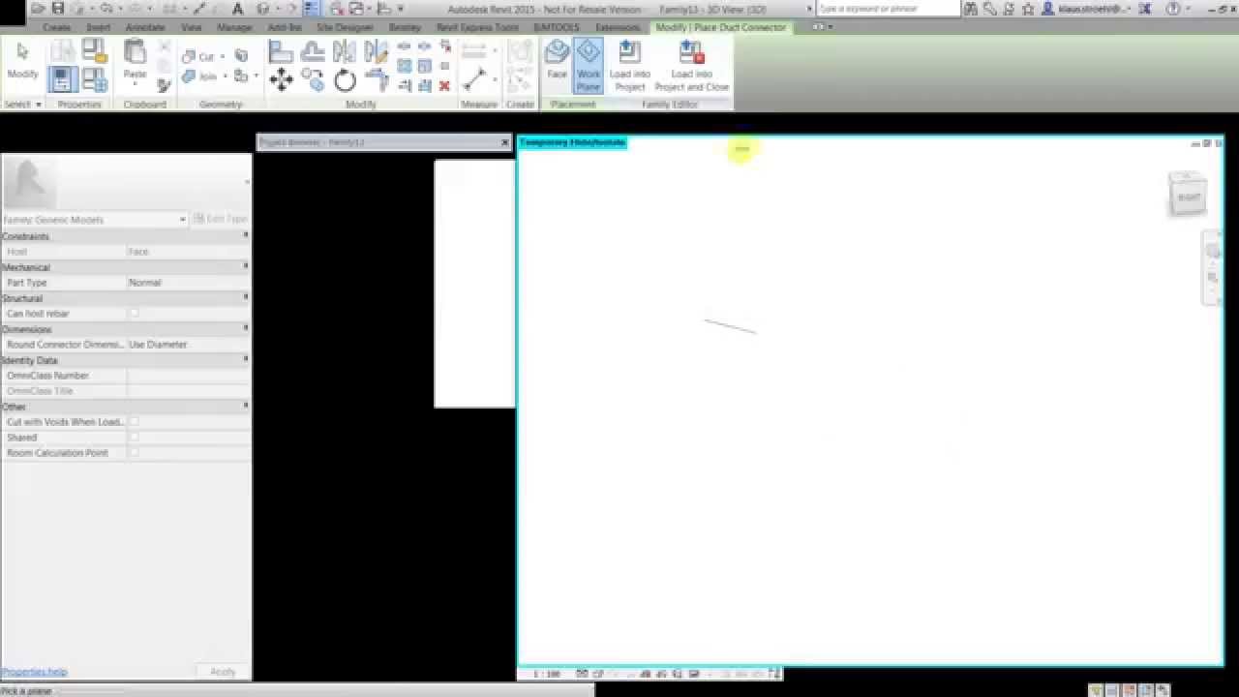Close the Project Browser panel
This screenshot has height=697, width=1239.
tap(504, 142)
